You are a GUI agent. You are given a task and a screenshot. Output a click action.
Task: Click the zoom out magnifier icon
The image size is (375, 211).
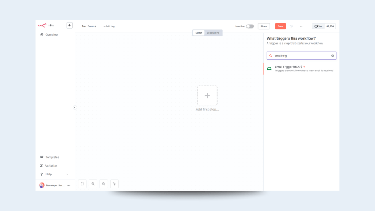click(x=104, y=184)
